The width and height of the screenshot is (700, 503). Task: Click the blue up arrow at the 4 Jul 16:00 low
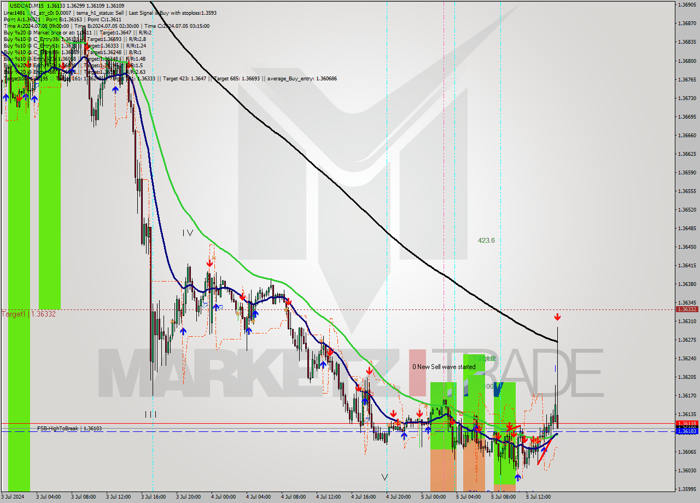point(365,402)
